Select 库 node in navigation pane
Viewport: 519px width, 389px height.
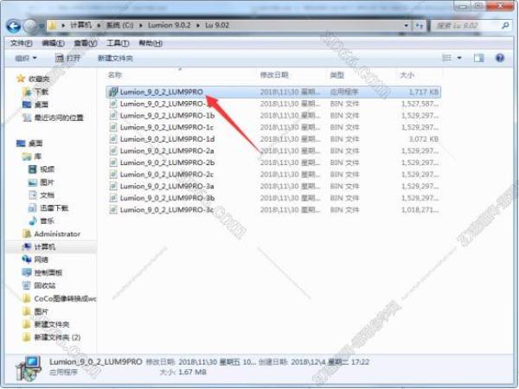click(x=37, y=156)
